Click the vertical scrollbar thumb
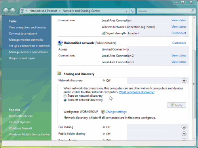This screenshot has height=148, width=198. [194, 84]
